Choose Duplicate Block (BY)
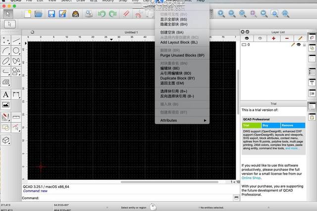Screen dimensions: 317x211 coord(182,78)
